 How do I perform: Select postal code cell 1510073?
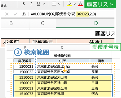pos(25,94)
